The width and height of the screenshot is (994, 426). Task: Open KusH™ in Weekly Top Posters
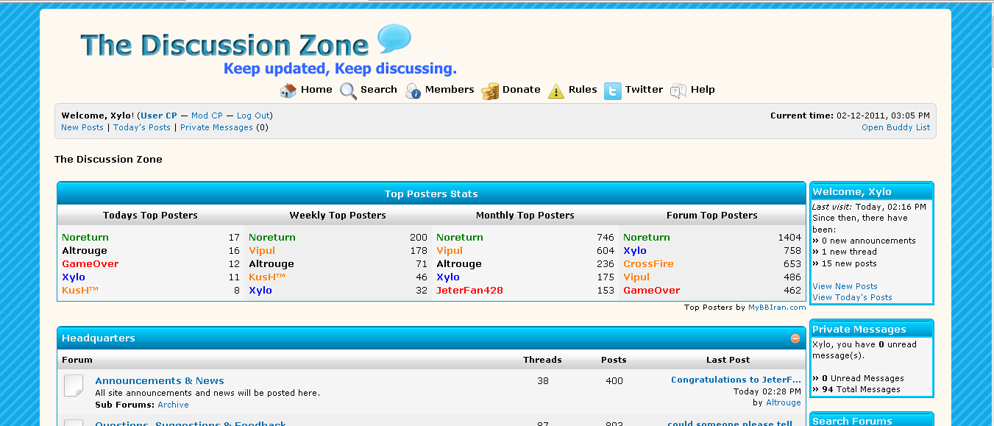coord(267,277)
